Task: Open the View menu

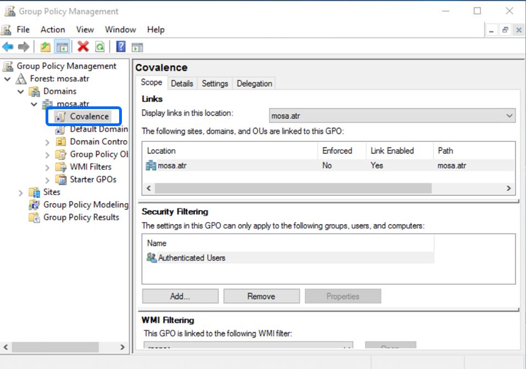Action: tap(85, 30)
